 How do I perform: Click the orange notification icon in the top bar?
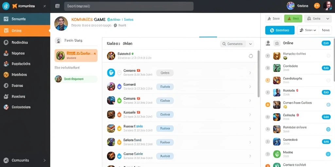click(317, 6)
